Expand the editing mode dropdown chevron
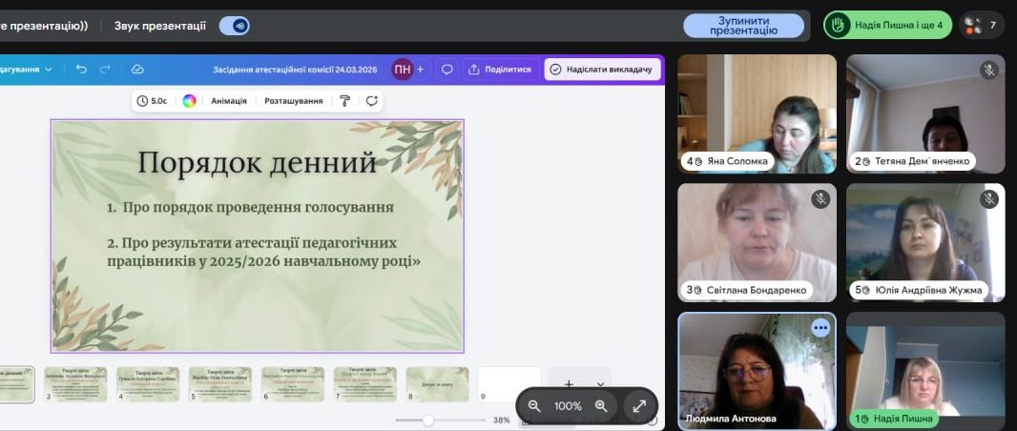Screen dimensions: 1017x431 pyautogui.click(x=49, y=70)
